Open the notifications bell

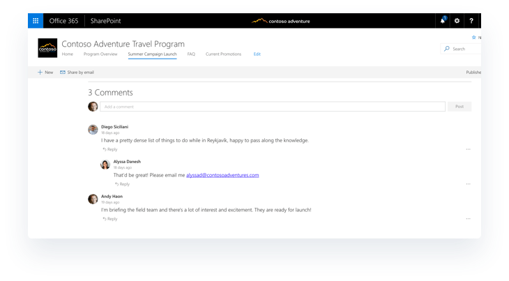pos(443,21)
